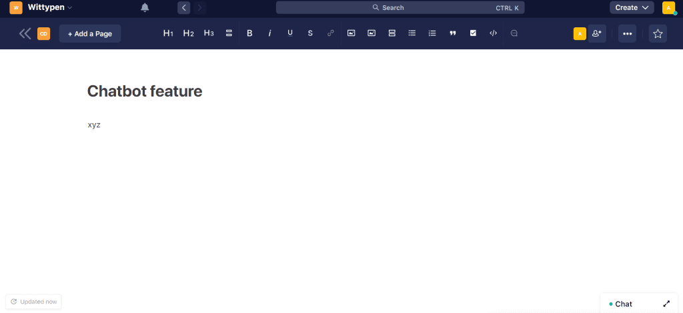The image size is (683, 313).
Task: Insert a checklist item
Action: point(473,33)
